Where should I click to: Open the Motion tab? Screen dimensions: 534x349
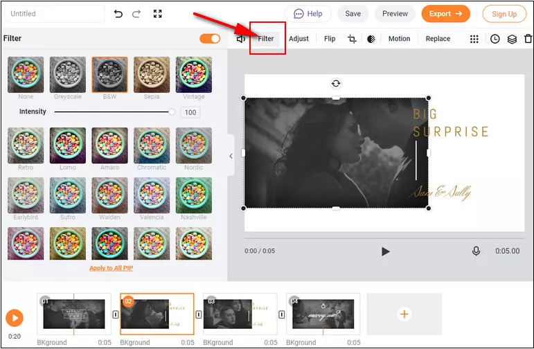coord(399,39)
